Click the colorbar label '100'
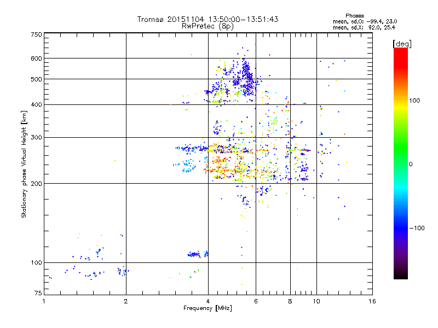Screen dimensions: 438x328 click(x=414, y=101)
